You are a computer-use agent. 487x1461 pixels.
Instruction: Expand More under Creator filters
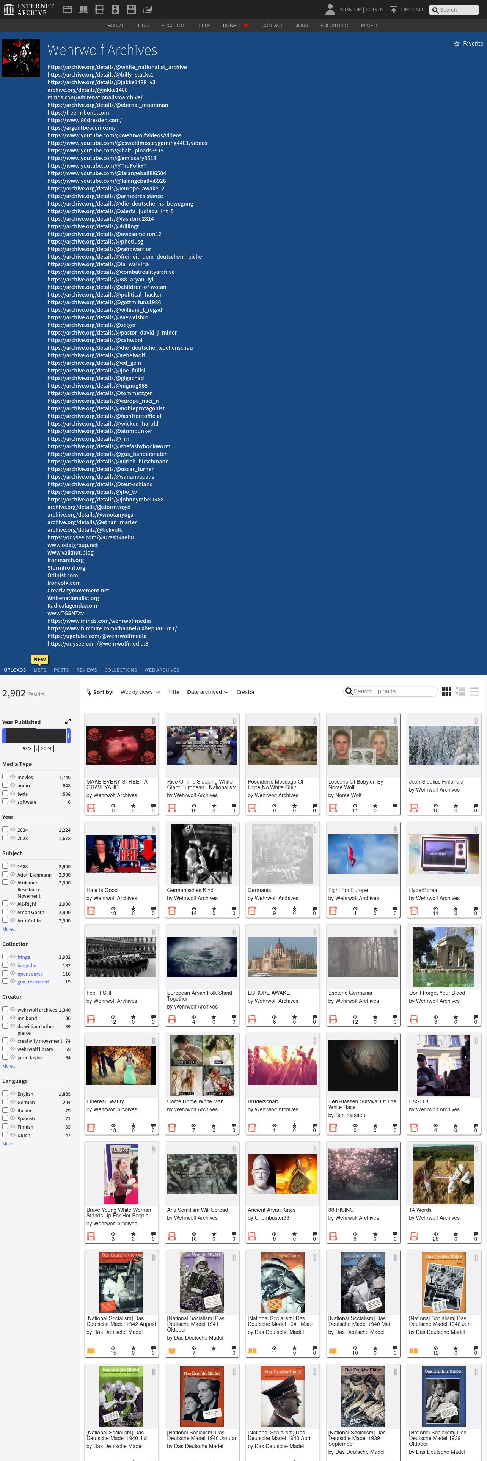9,1066
